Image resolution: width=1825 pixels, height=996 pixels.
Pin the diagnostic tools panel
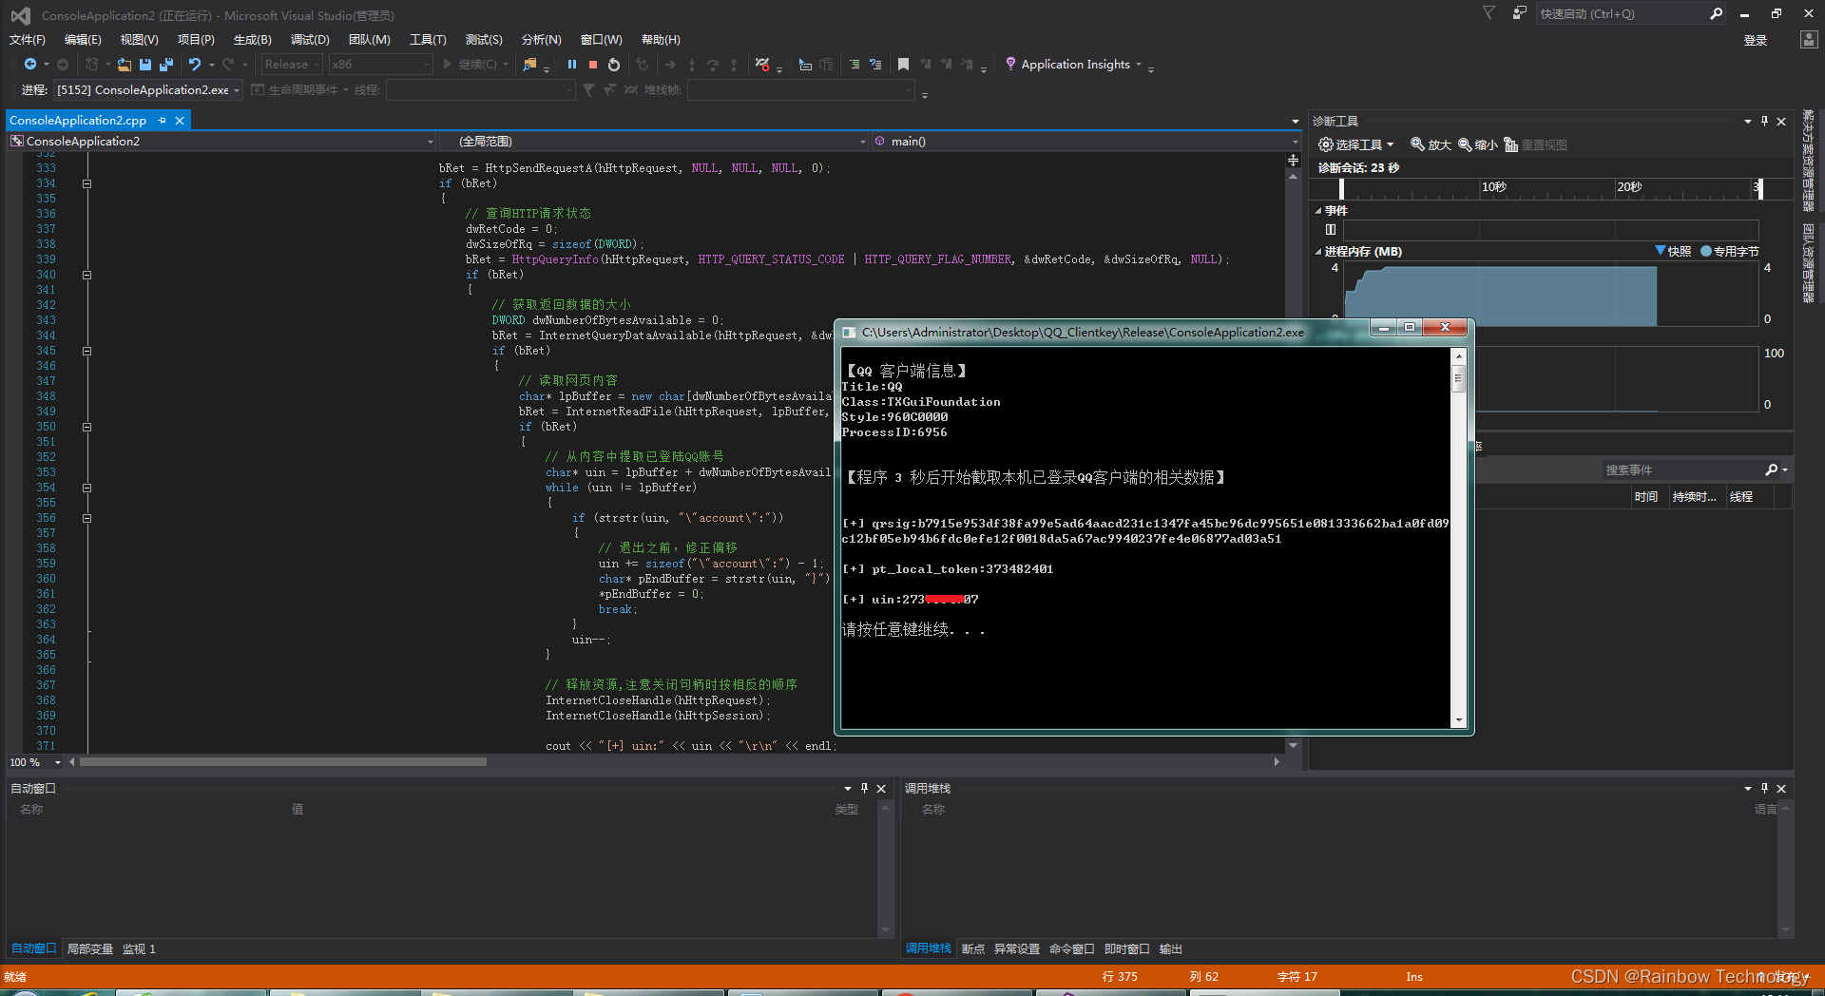(x=1765, y=121)
